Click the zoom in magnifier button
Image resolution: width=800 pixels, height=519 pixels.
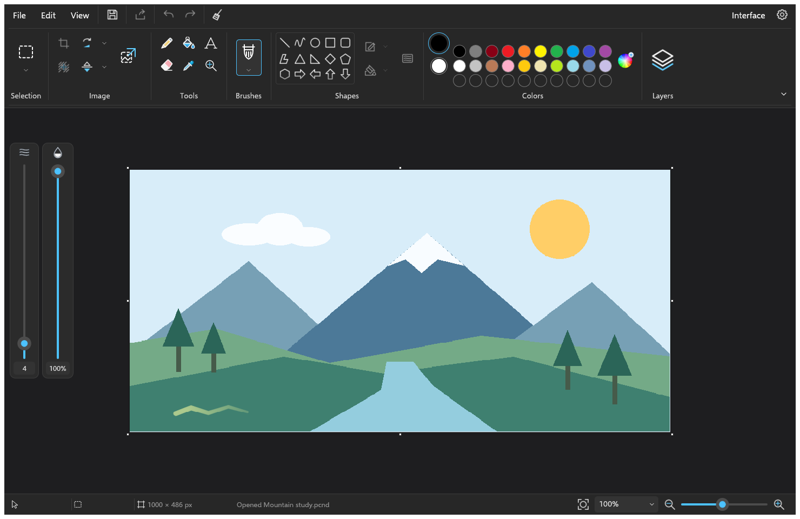779,504
